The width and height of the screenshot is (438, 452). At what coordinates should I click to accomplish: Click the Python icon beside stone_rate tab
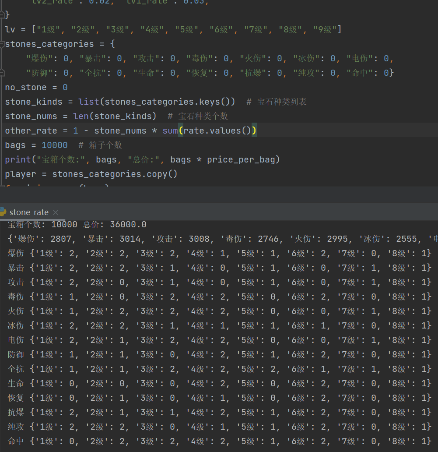4,212
